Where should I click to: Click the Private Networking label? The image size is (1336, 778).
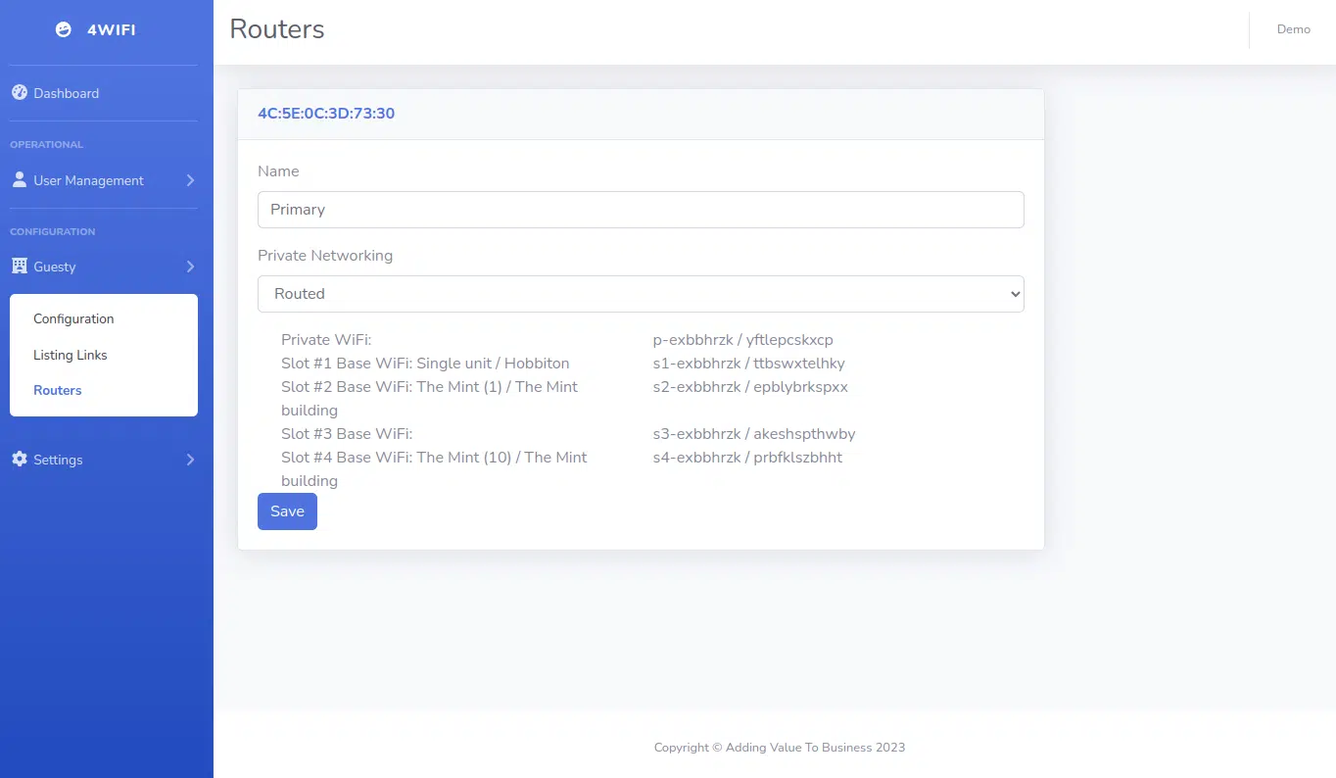(x=325, y=256)
